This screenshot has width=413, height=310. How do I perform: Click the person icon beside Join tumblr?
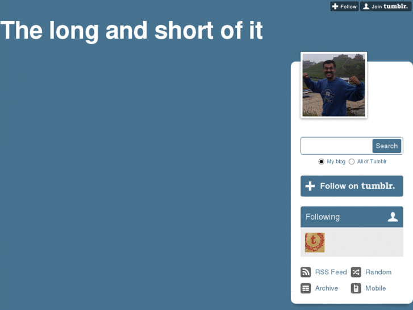pos(366,6)
